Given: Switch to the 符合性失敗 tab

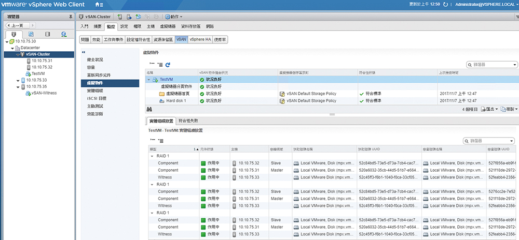Looking at the screenshot, I should click(x=188, y=121).
